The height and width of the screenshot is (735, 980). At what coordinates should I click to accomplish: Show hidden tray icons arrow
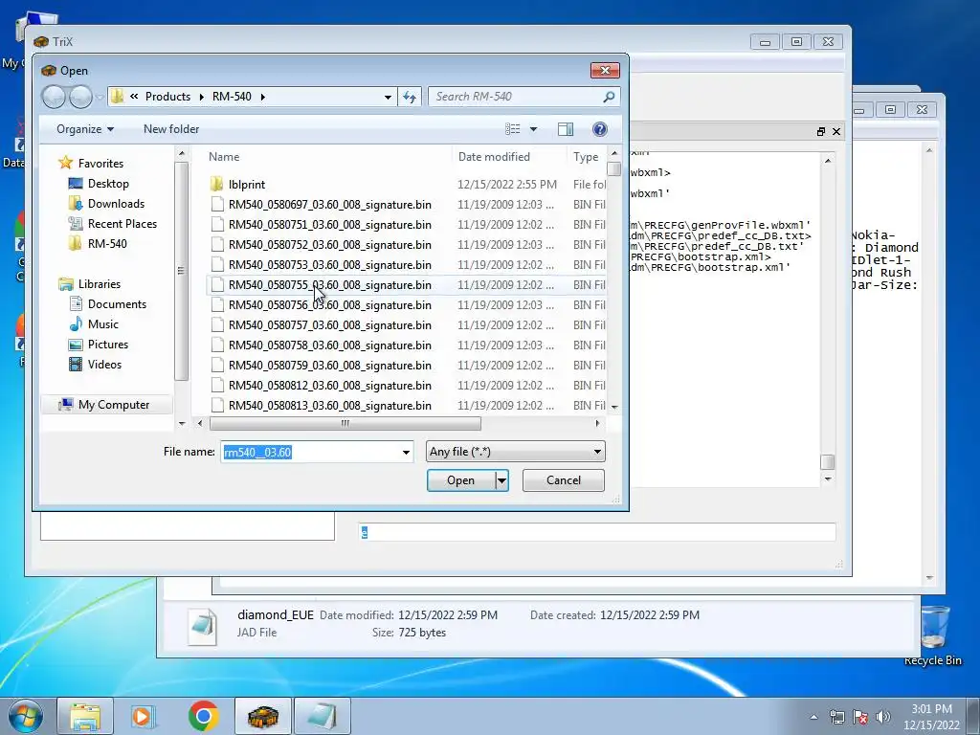(x=813, y=717)
